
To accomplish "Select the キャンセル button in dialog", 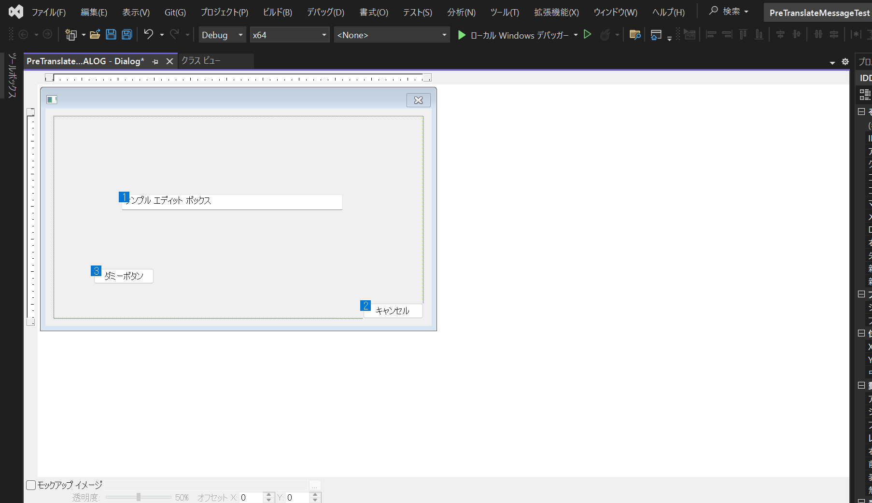I will tap(393, 311).
